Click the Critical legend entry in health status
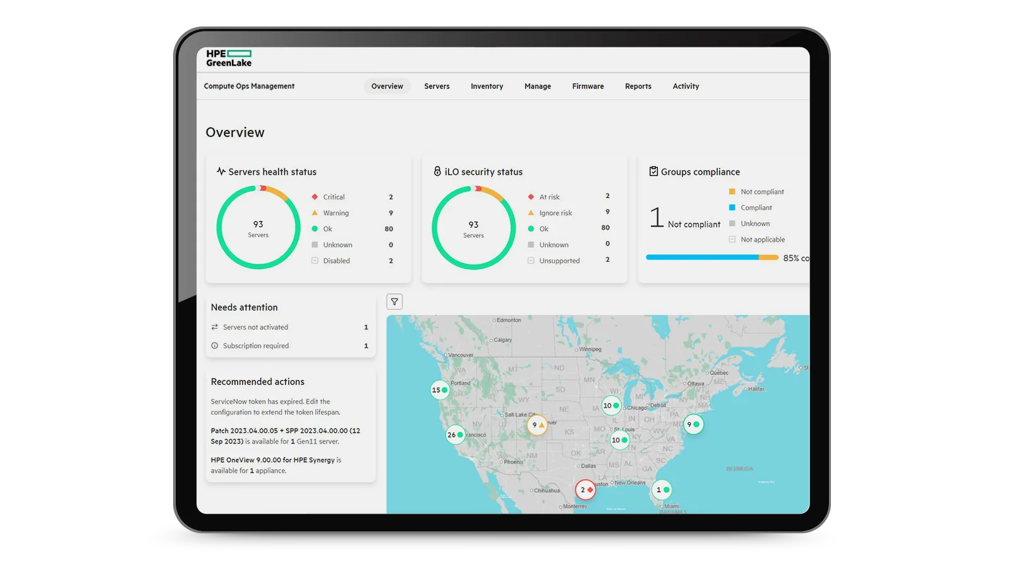The image size is (1011, 568). tap(334, 197)
